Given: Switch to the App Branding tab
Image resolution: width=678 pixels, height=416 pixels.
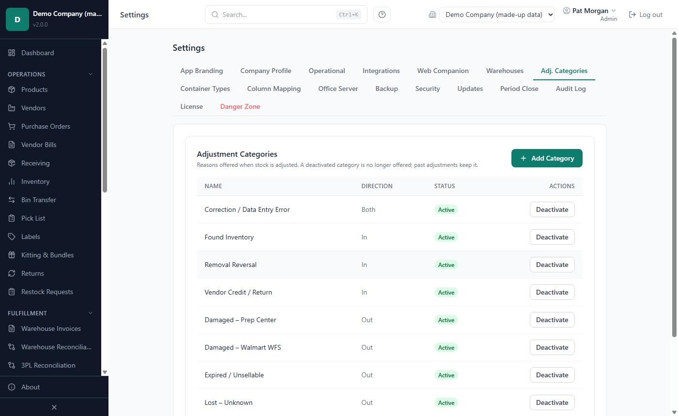Looking at the screenshot, I should pos(201,71).
